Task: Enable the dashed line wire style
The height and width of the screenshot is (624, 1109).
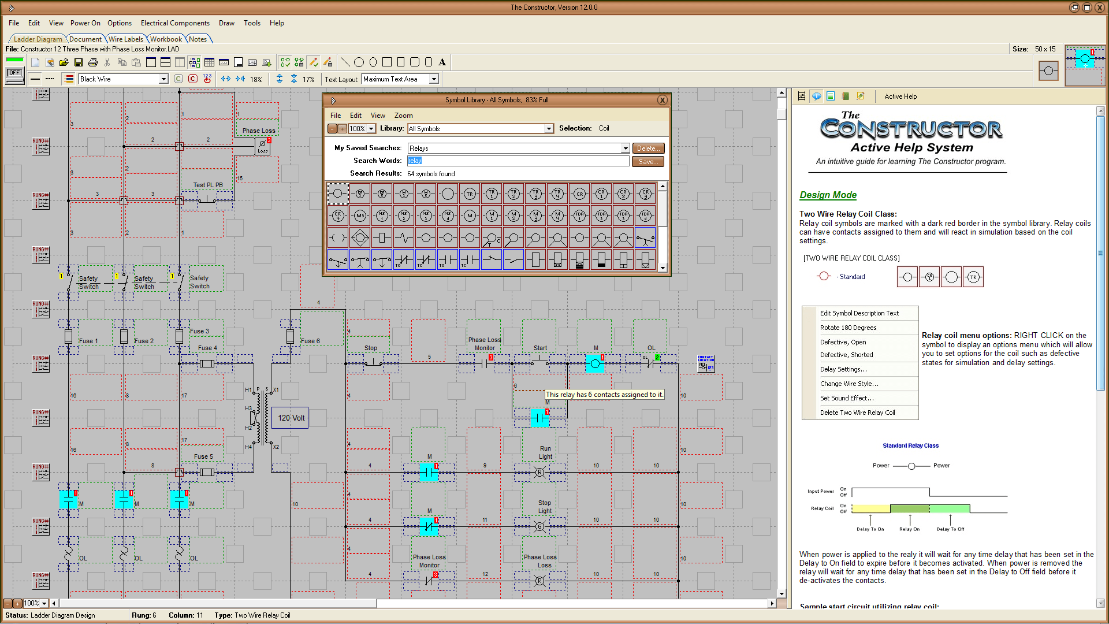Action: pyautogui.click(x=50, y=79)
